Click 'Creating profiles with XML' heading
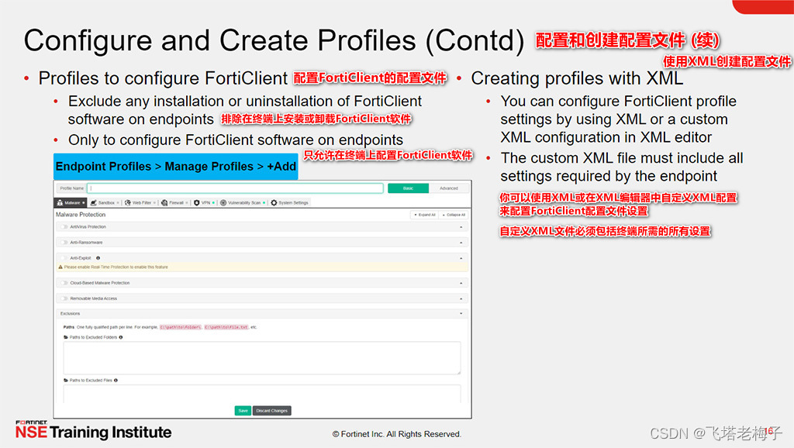 [x=577, y=78]
